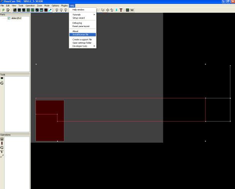The image size is (235, 189).
Task: Click the eyedropper icon in the toolbar
Action: tap(50, 10)
